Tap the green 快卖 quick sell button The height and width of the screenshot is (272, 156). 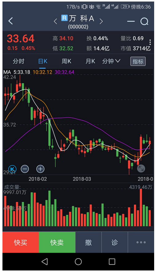(57, 242)
